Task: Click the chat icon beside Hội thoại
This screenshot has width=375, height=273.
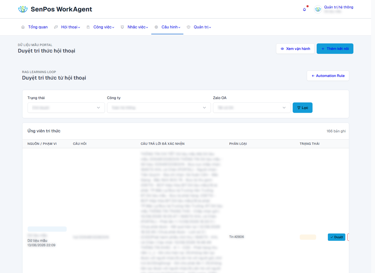Action: point(56,27)
